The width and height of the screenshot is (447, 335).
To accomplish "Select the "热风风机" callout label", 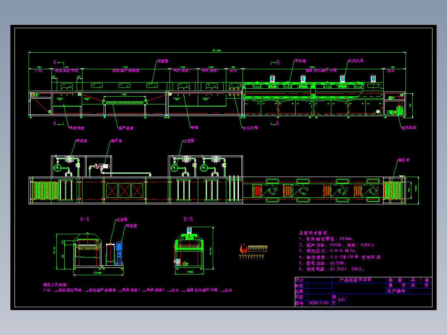I will [356, 61].
